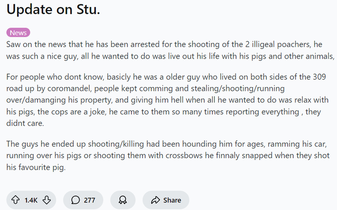Viewport: 337px width, 210px height.
Task: Click the paragraph beginning 'For people who dont know'
Action: point(164,100)
